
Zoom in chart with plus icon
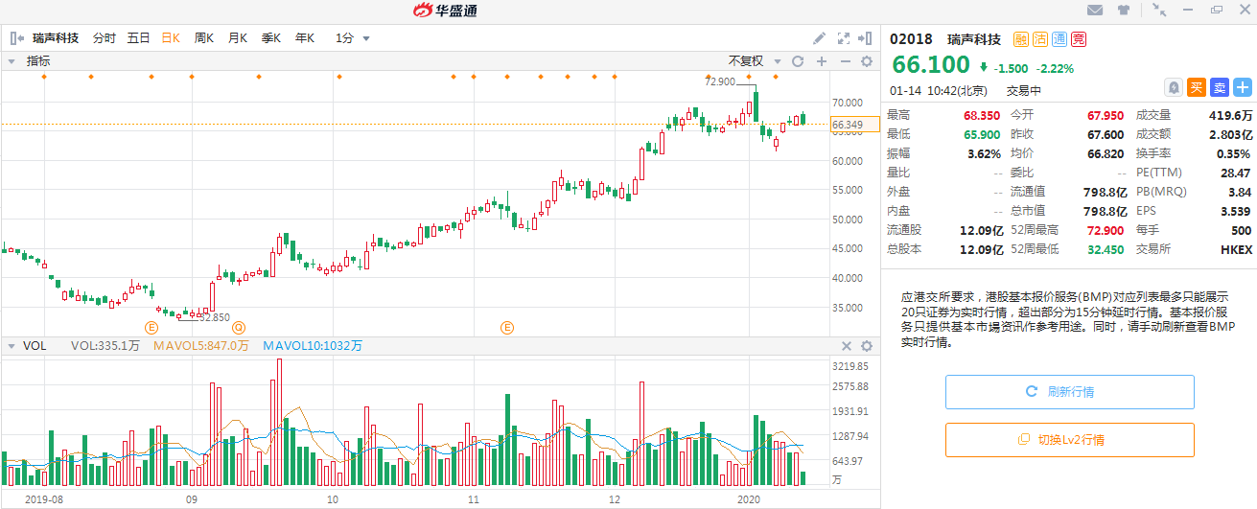(821, 61)
